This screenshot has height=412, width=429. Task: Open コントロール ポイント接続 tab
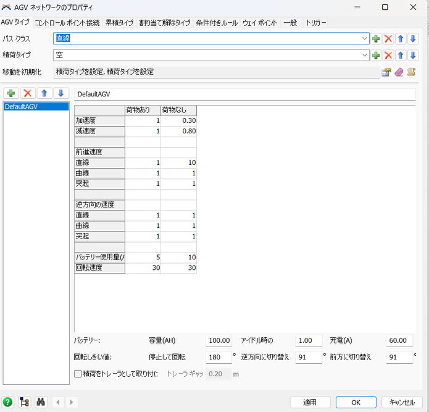click(x=67, y=23)
